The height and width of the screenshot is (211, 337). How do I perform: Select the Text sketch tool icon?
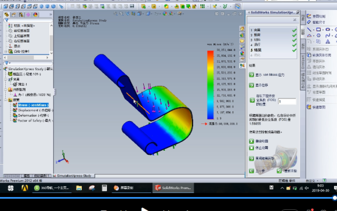pos(328,42)
